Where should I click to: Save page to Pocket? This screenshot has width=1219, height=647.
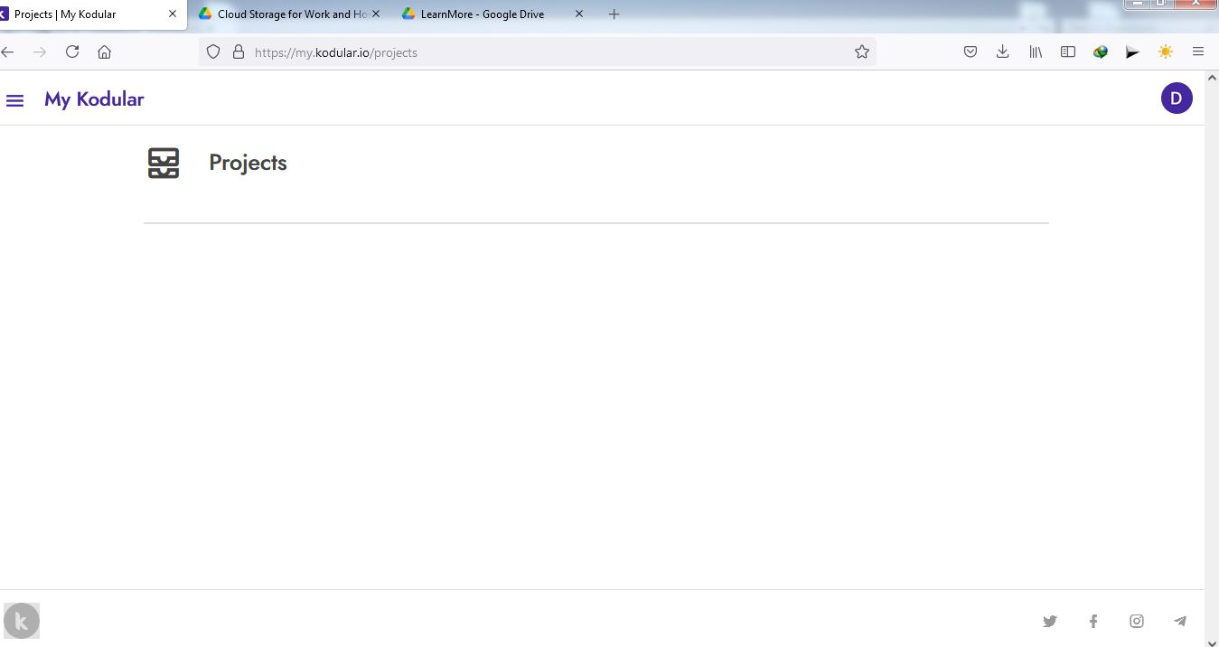971,52
